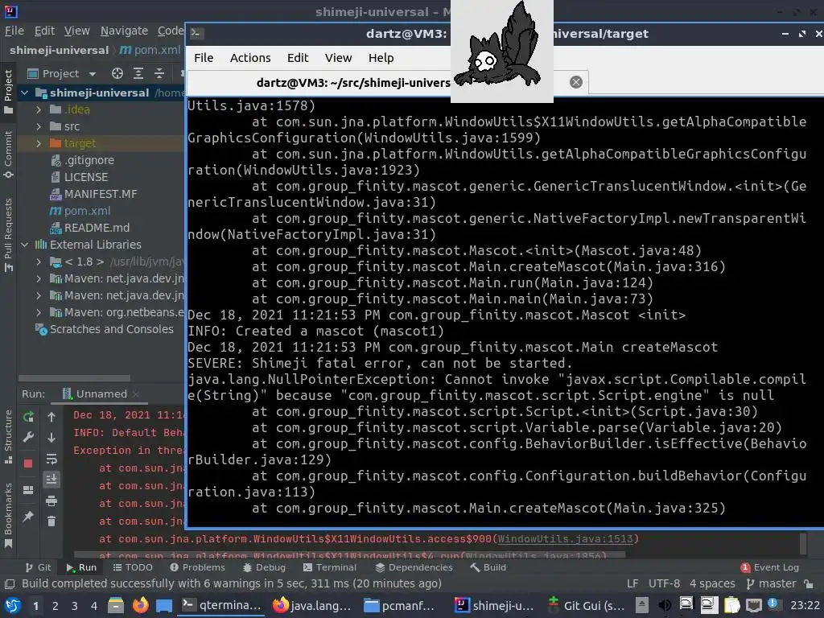The image size is (824, 618).
Task: Toggle the Structure side tool window
Action: [x=8, y=437]
